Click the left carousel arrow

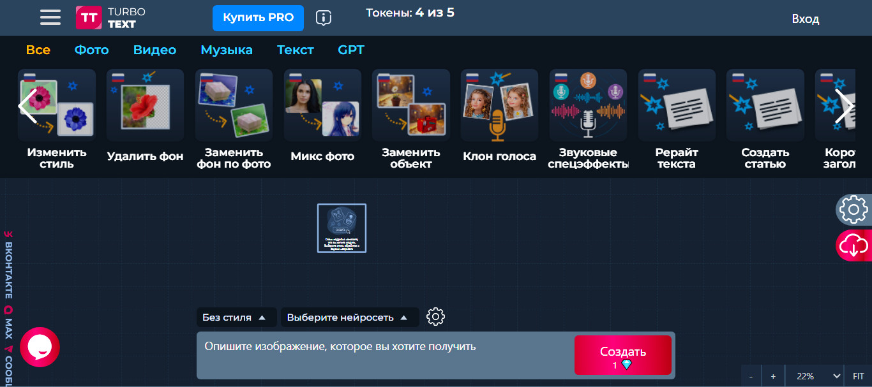27,106
